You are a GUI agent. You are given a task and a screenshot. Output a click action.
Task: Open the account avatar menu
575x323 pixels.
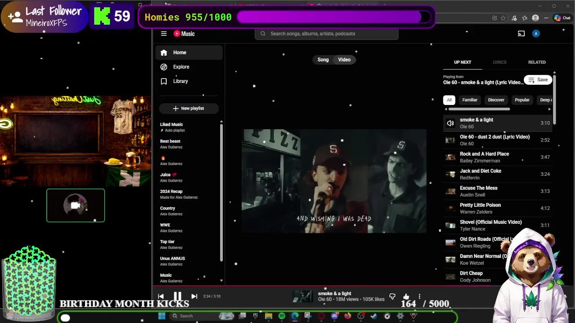[535, 34]
